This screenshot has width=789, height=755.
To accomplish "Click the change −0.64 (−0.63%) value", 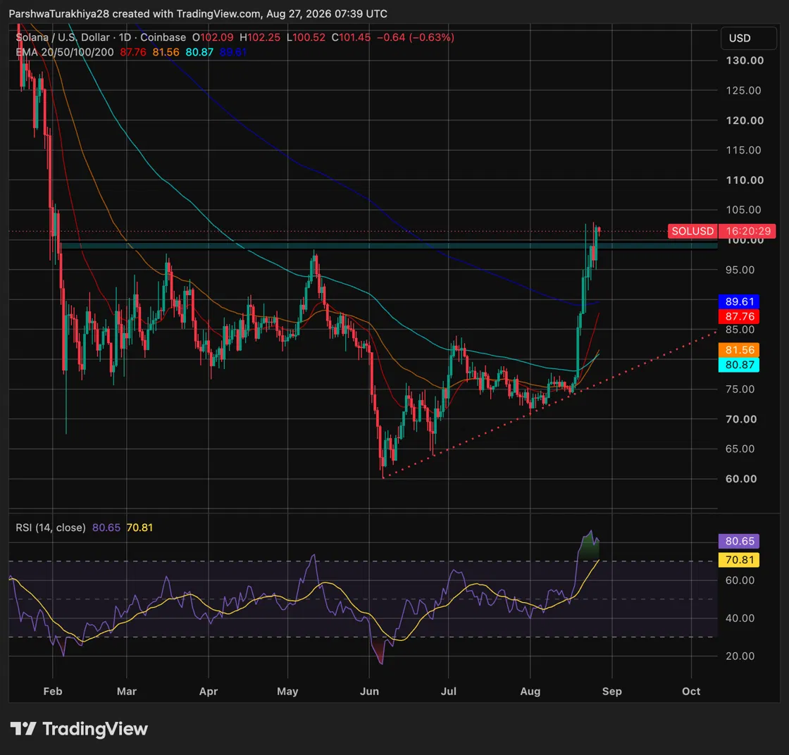I will [x=416, y=37].
